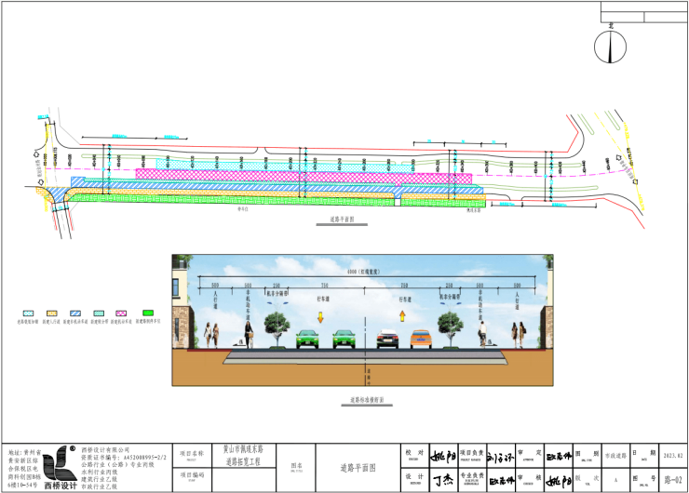Image resolution: width=689 pixels, height=493 pixels.
Task: Click the large 道路平面图 title block cell
Action: point(358,468)
